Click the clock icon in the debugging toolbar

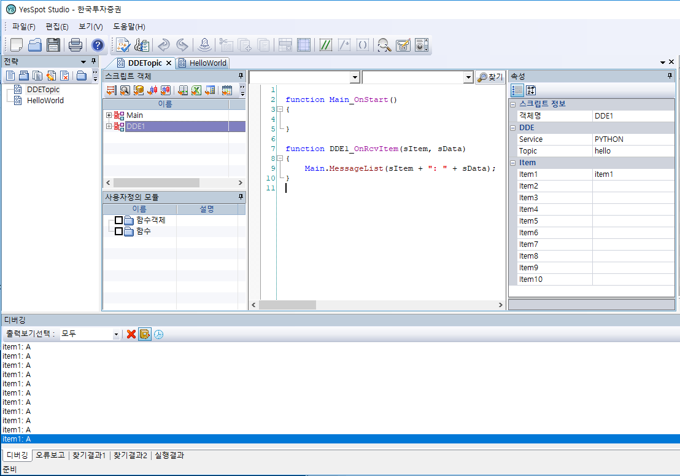[x=158, y=334]
